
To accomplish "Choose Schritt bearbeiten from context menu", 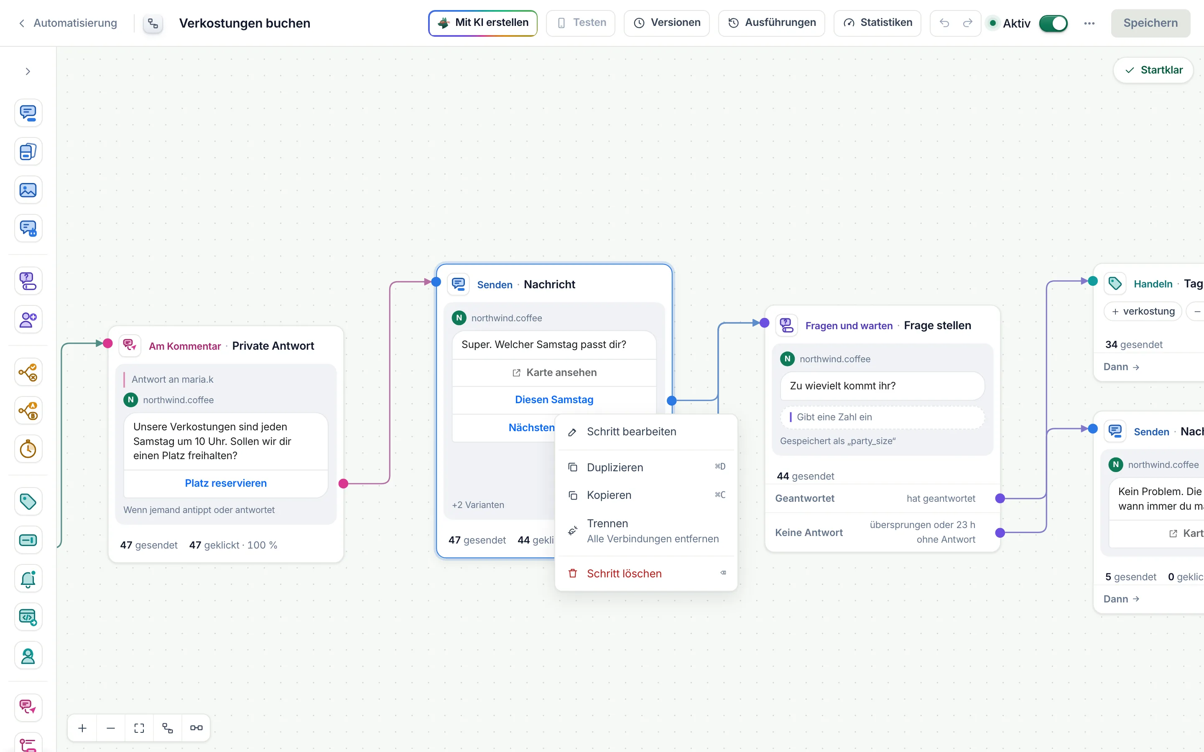I will click(646, 432).
